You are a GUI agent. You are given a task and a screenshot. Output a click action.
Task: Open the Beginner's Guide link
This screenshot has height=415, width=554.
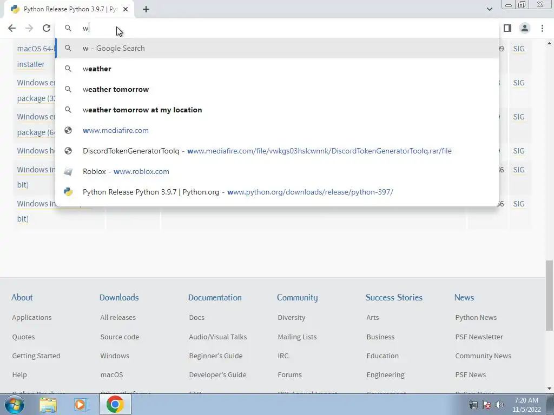pos(216,356)
